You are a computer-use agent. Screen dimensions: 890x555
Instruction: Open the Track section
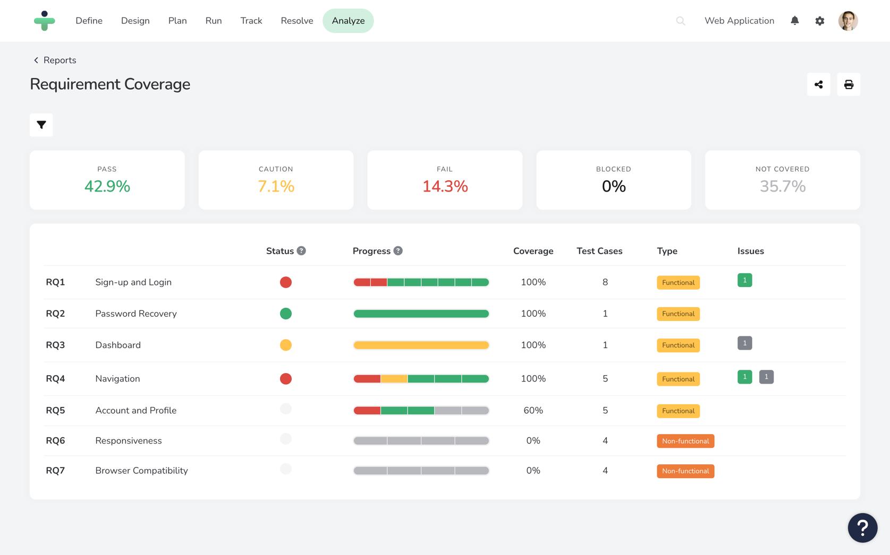(251, 21)
